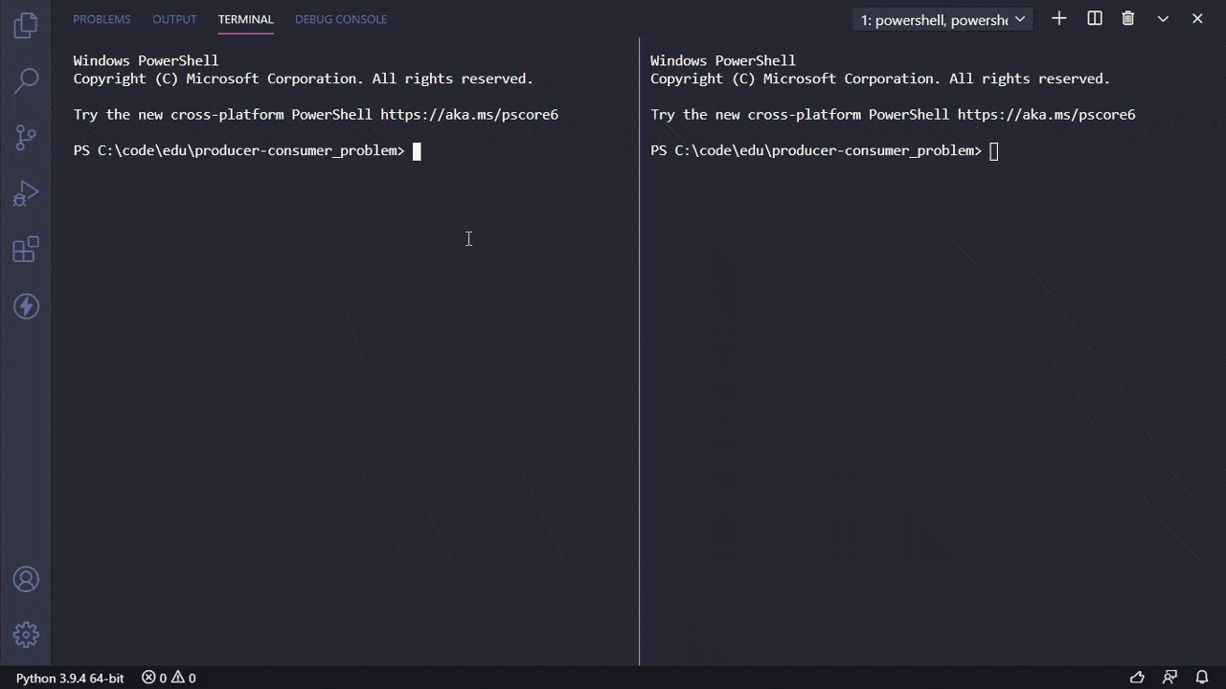Image resolution: width=1226 pixels, height=689 pixels.
Task: Open the terminal selector dropdown
Action: pyautogui.click(x=942, y=19)
